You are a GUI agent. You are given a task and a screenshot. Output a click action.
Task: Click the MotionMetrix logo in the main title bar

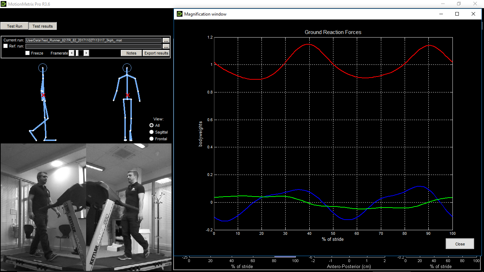(x=4, y=4)
